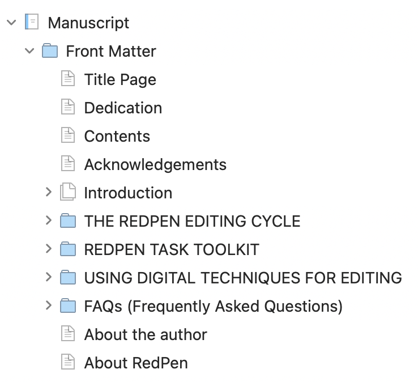Screen dimensions: 418x382
Task: Click the Front Matter folder icon
Action: click(x=50, y=50)
